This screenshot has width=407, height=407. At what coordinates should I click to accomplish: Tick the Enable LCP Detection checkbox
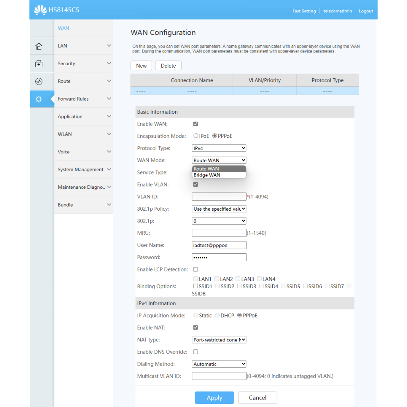click(x=196, y=269)
